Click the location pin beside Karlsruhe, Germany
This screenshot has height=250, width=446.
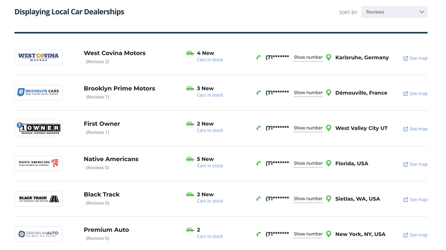coord(329,57)
